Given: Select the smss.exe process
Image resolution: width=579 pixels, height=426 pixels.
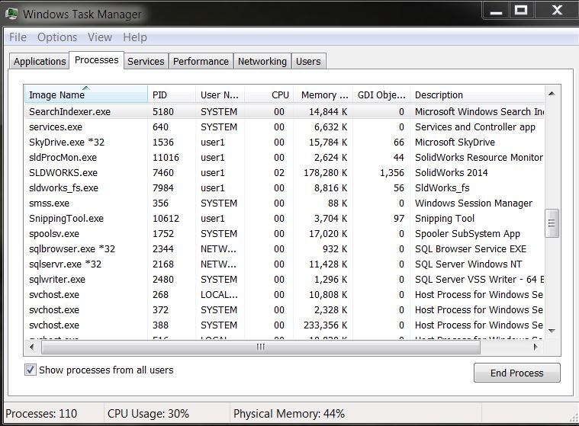Looking at the screenshot, I should (x=285, y=203).
